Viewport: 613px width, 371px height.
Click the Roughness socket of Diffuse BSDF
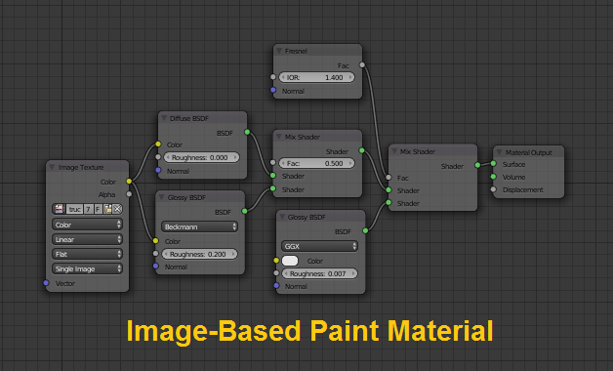coord(158,157)
